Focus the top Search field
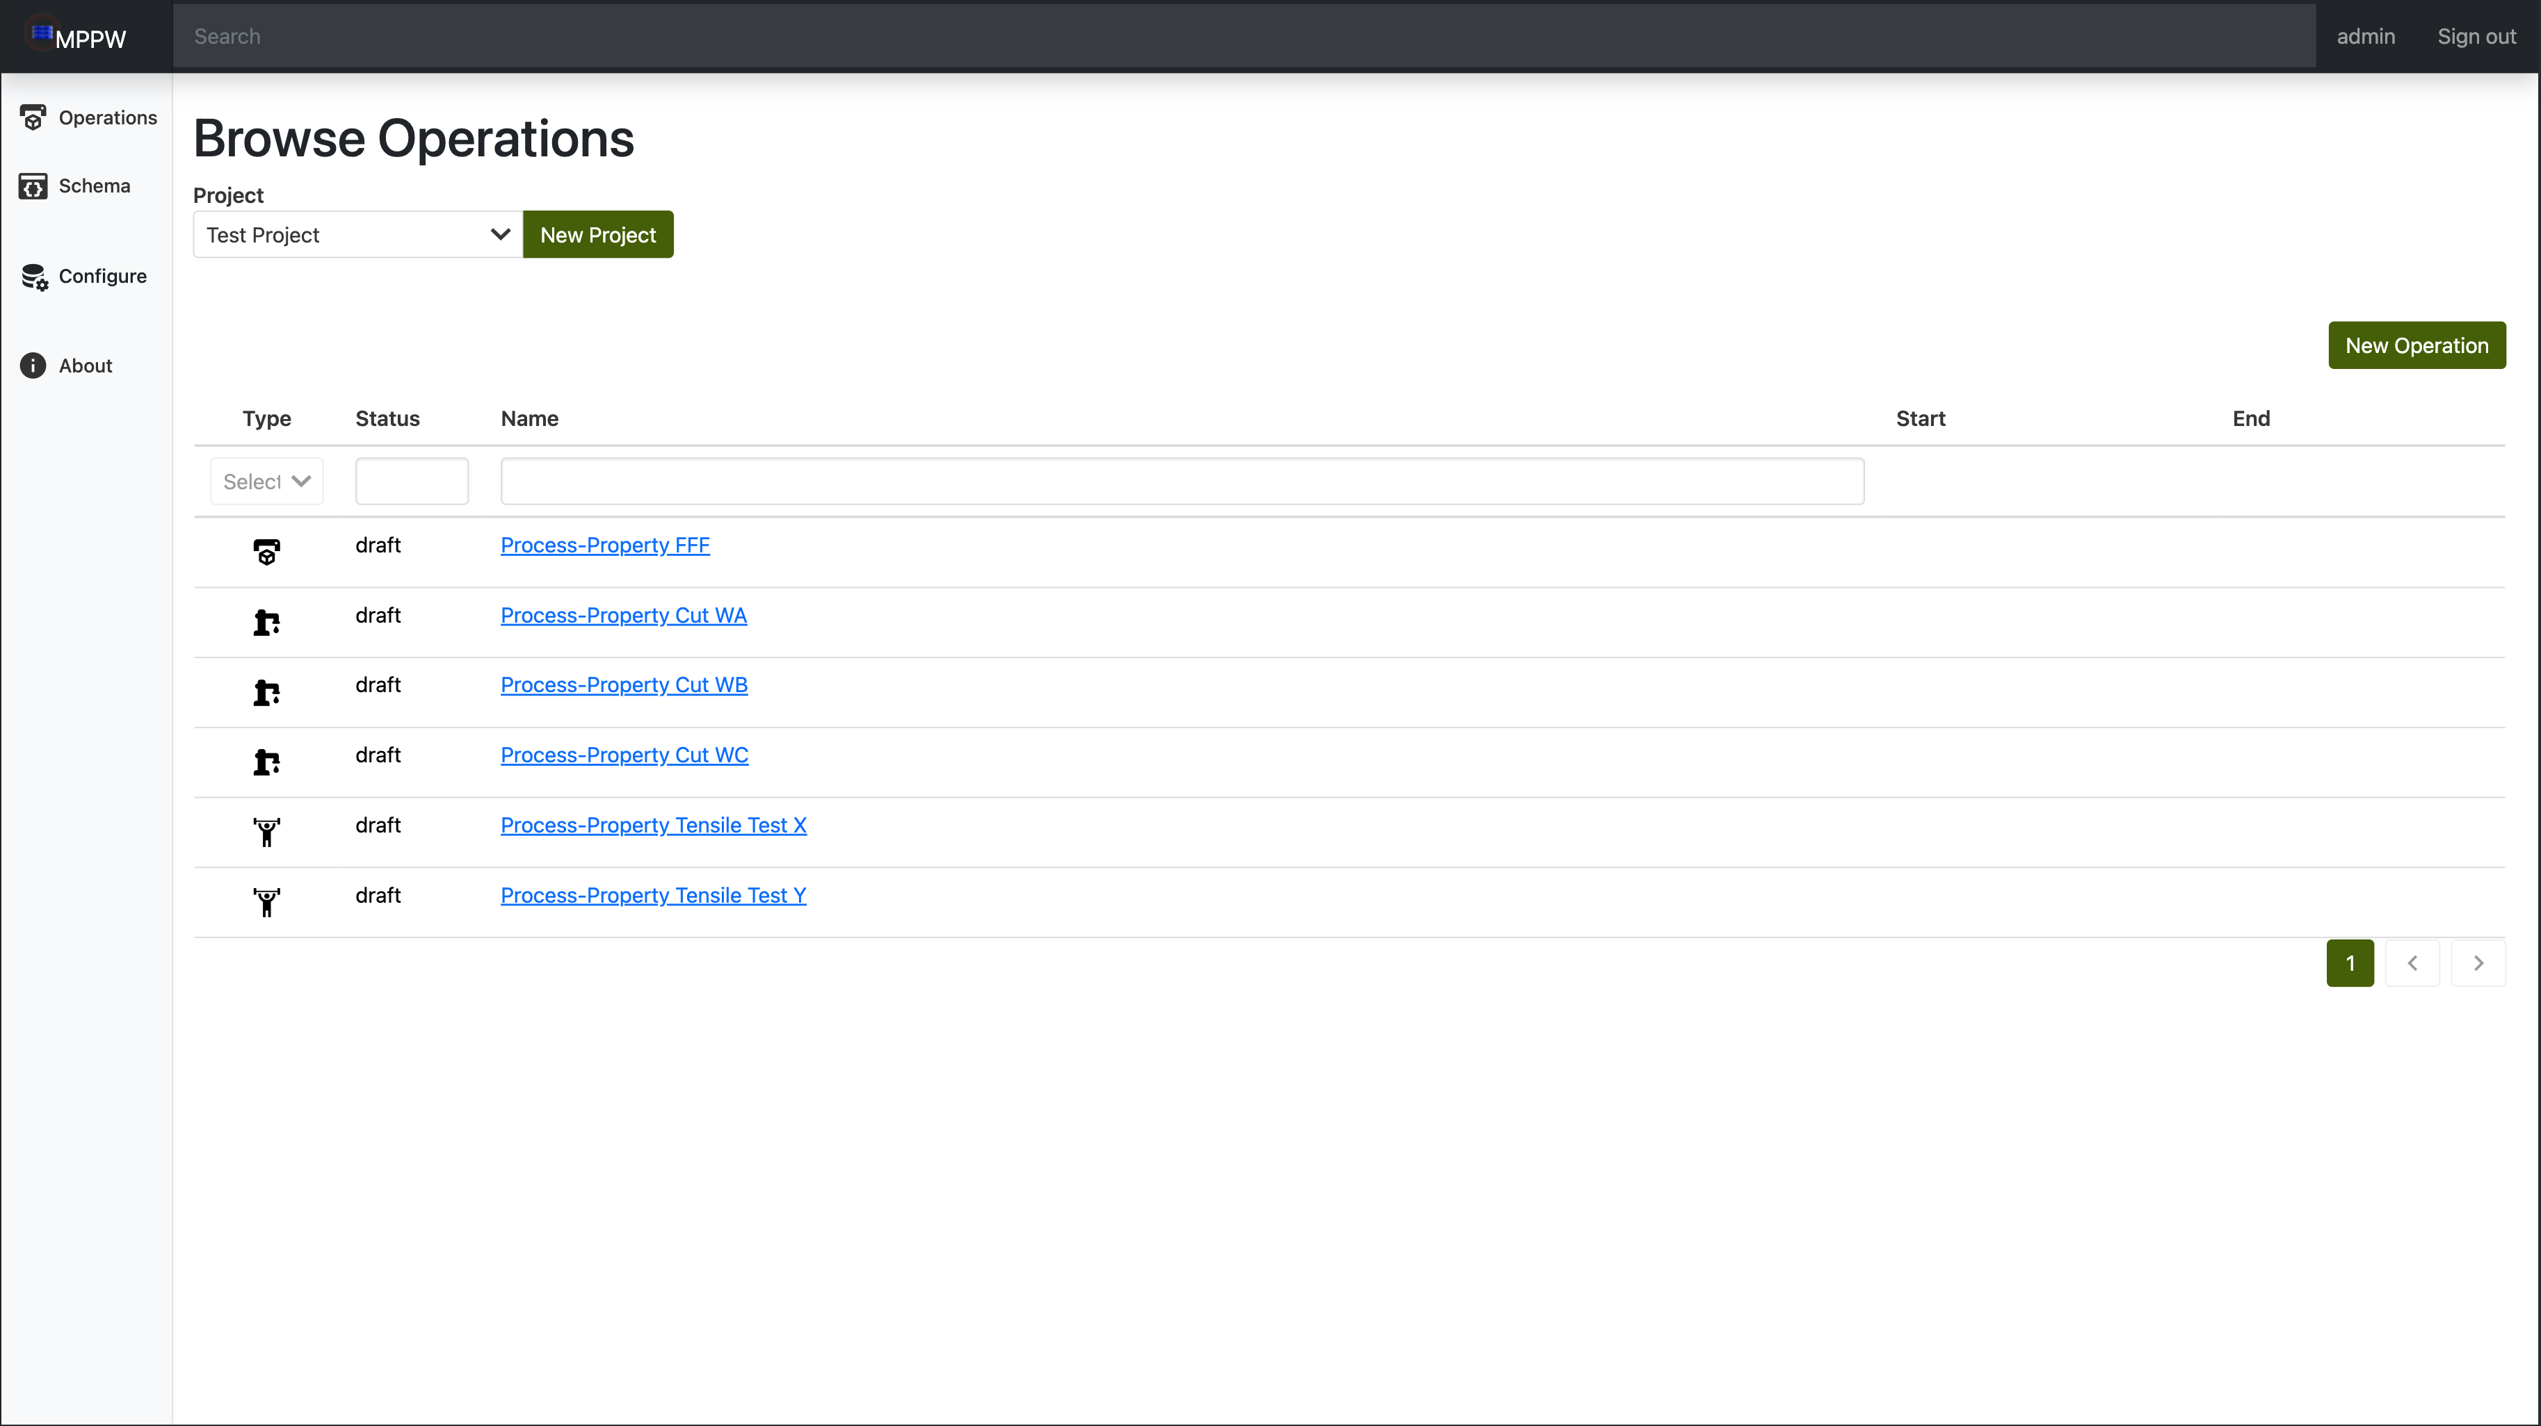 click(x=1244, y=36)
